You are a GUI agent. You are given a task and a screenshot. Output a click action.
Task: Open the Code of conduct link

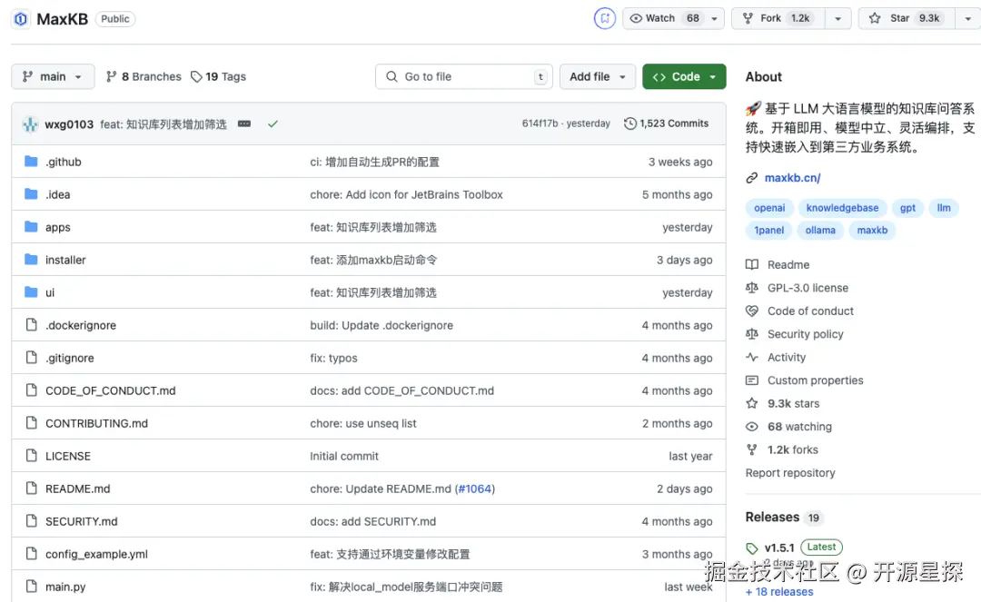click(x=810, y=311)
